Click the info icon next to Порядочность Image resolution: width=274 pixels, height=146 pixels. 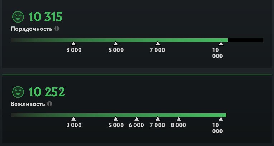pos(56,29)
